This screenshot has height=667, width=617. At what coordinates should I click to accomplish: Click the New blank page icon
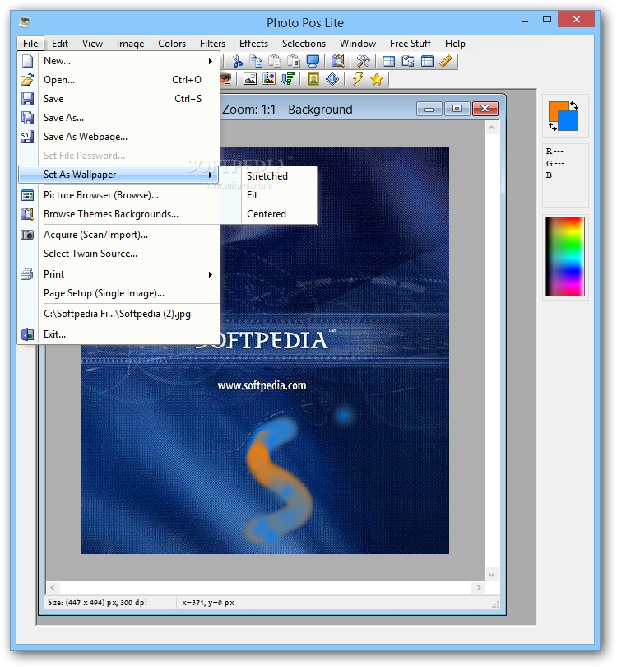(x=28, y=61)
